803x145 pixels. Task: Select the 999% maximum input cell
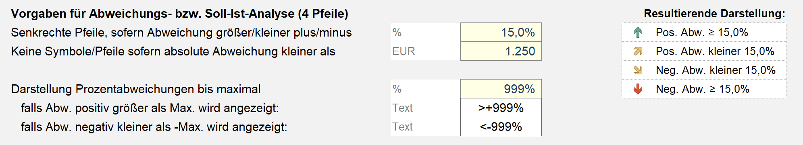(x=501, y=89)
